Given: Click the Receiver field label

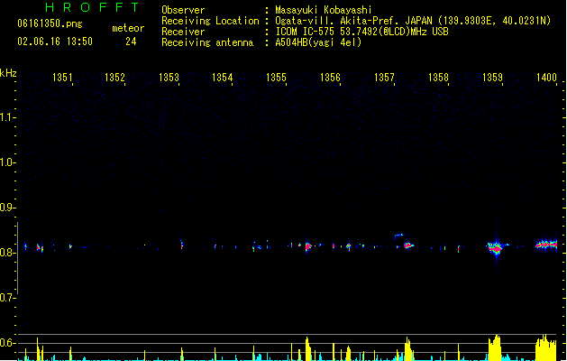Looking at the screenshot, I should [183, 32].
